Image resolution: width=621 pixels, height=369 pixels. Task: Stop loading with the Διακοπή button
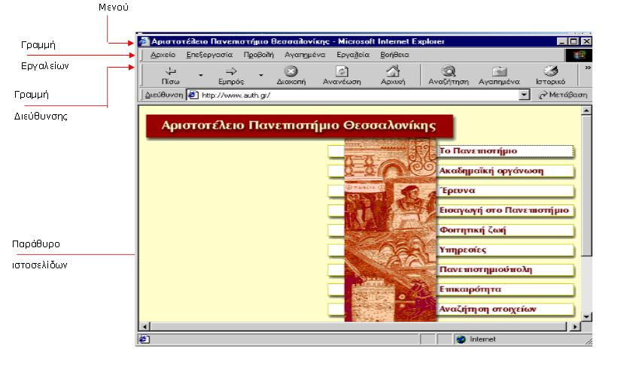(x=291, y=76)
